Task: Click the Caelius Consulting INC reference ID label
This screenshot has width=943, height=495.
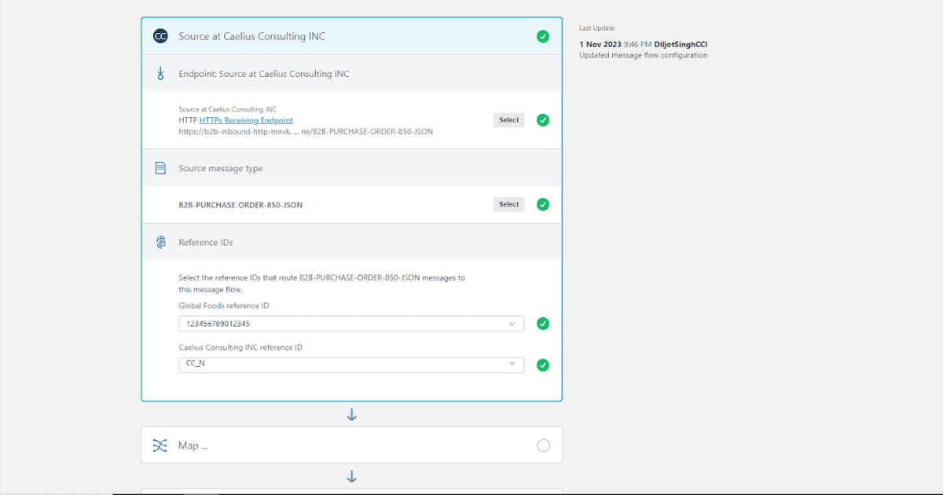Action: tap(240, 347)
